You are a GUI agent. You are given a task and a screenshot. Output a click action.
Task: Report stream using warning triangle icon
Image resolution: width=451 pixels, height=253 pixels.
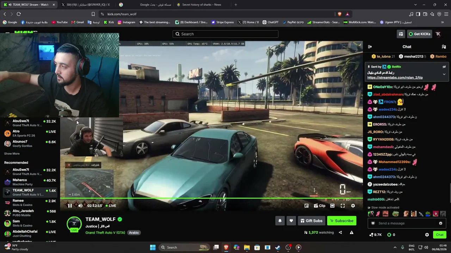tap(352, 232)
